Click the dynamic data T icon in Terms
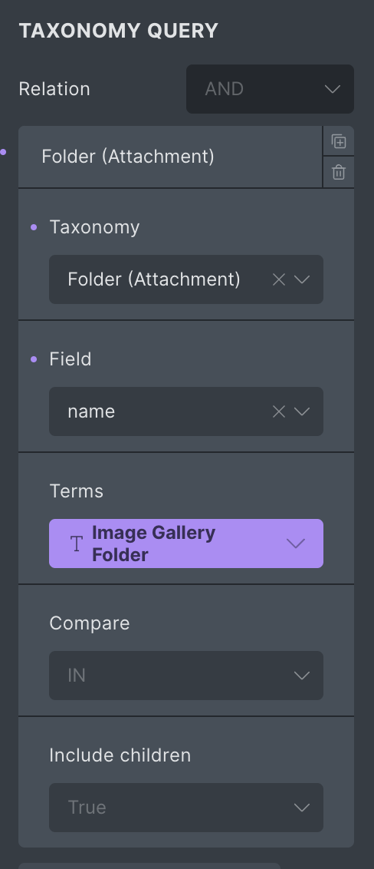 77,544
